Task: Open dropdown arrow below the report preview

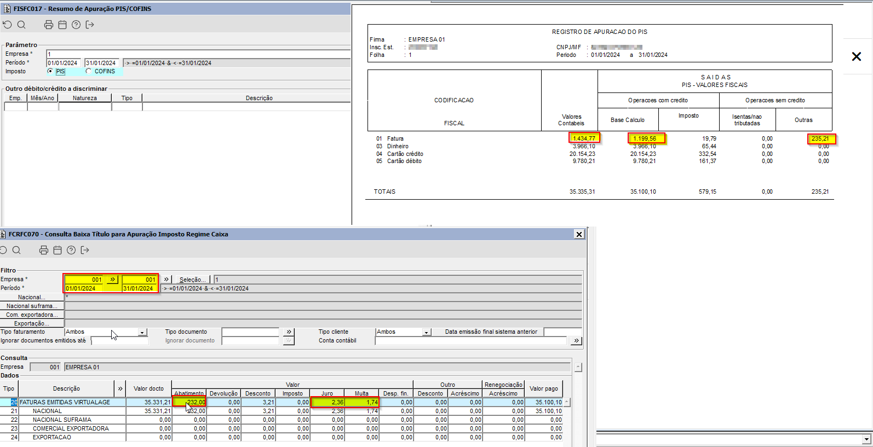Action: (x=866, y=439)
